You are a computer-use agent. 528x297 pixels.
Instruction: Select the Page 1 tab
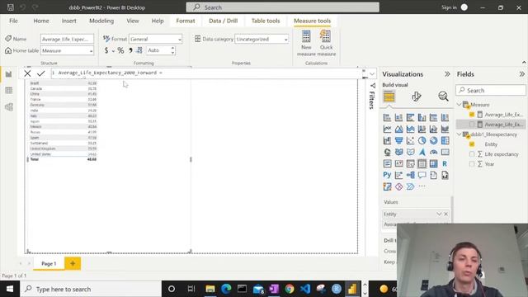(x=49, y=264)
